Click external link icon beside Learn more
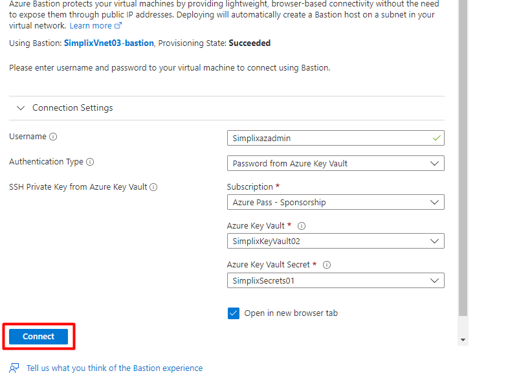 [118, 26]
